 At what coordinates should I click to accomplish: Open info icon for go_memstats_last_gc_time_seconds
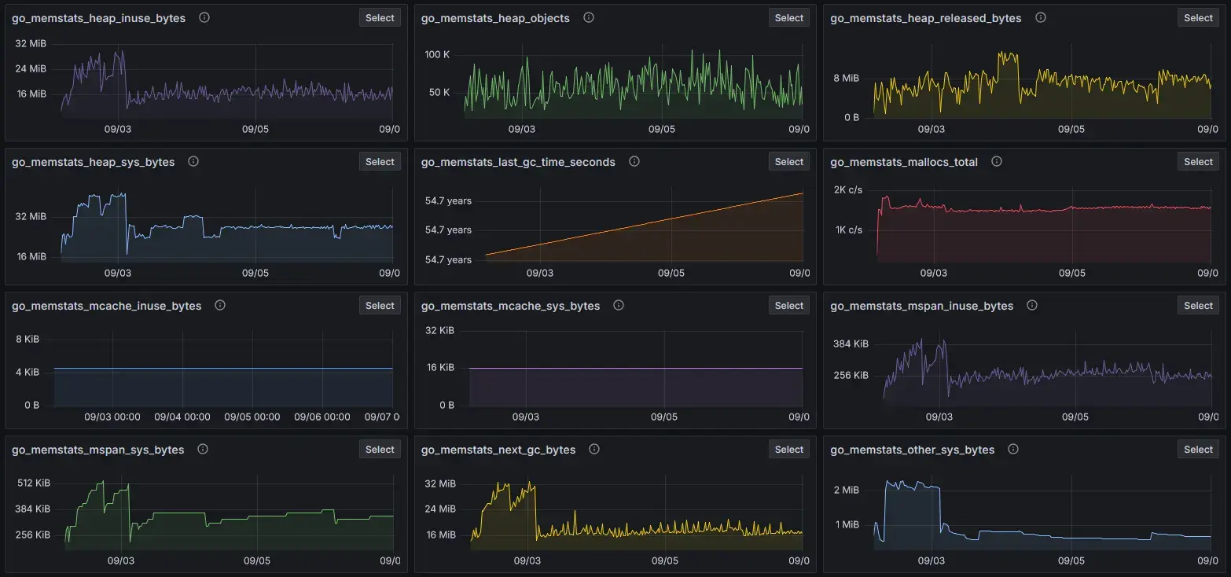tap(634, 161)
